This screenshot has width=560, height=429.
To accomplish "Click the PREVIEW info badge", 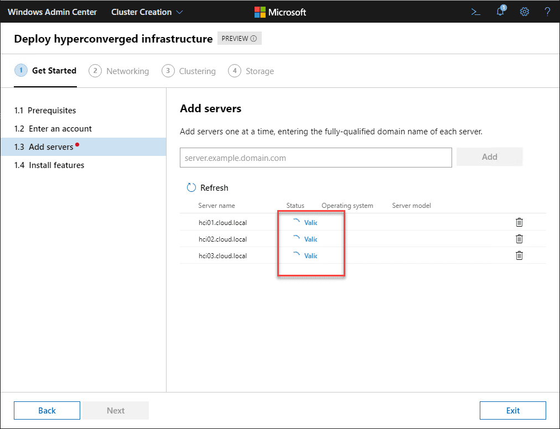I will click(x=239, y=39).
